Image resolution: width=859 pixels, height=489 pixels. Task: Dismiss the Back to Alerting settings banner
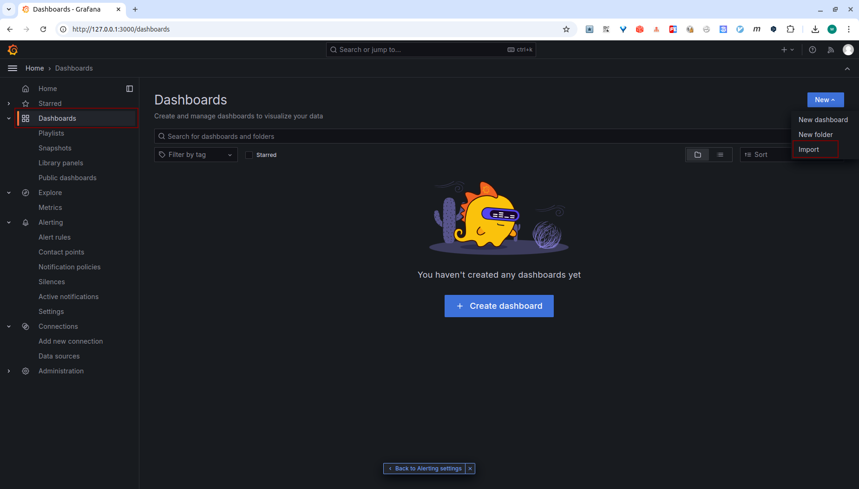470,469
